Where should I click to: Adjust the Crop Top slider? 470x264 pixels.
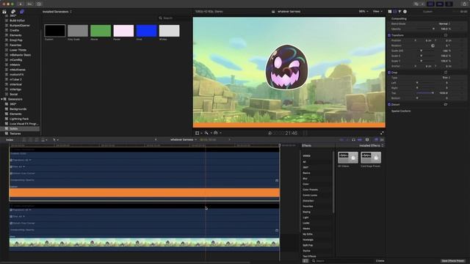pyautogui.click(x=426, y=93)
